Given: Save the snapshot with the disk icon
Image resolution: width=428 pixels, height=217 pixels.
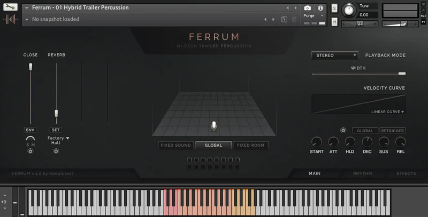Looking at the screenshot, I should tap(284, 19).
